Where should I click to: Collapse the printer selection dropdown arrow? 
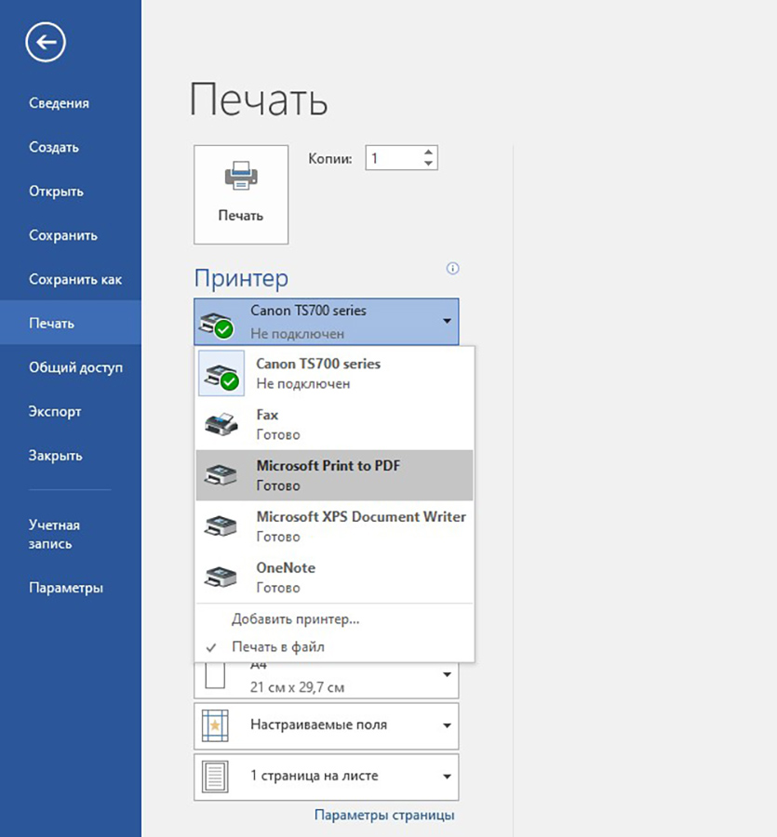(447, 322)
